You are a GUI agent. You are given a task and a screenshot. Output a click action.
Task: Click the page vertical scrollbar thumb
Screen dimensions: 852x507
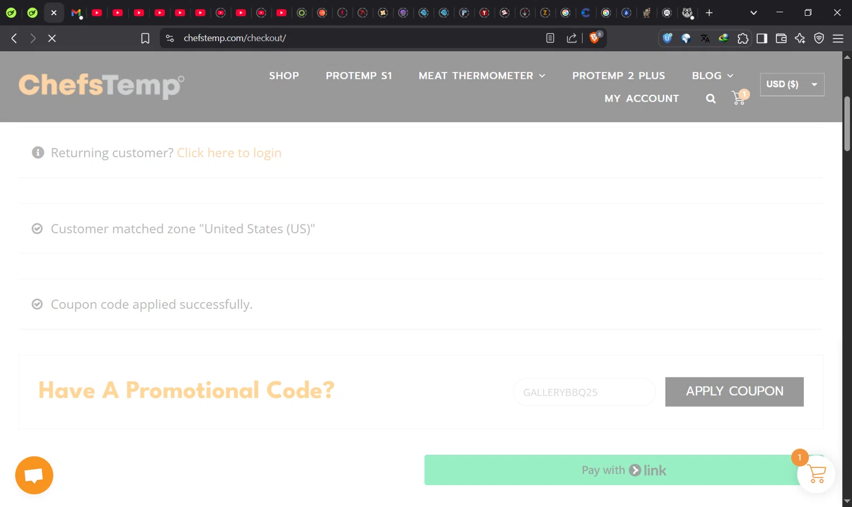pyautogui.click(x=847, y=124)
